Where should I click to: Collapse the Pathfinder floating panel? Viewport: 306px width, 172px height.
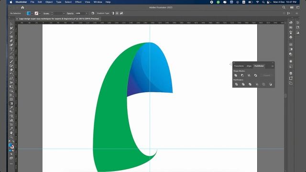tap(273, 63)
